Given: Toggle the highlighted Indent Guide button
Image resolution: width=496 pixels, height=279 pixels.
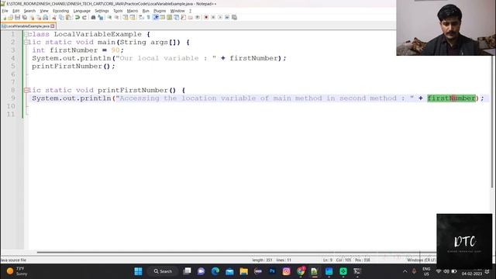Looking at the screenshot, I should tap(156, 17).
